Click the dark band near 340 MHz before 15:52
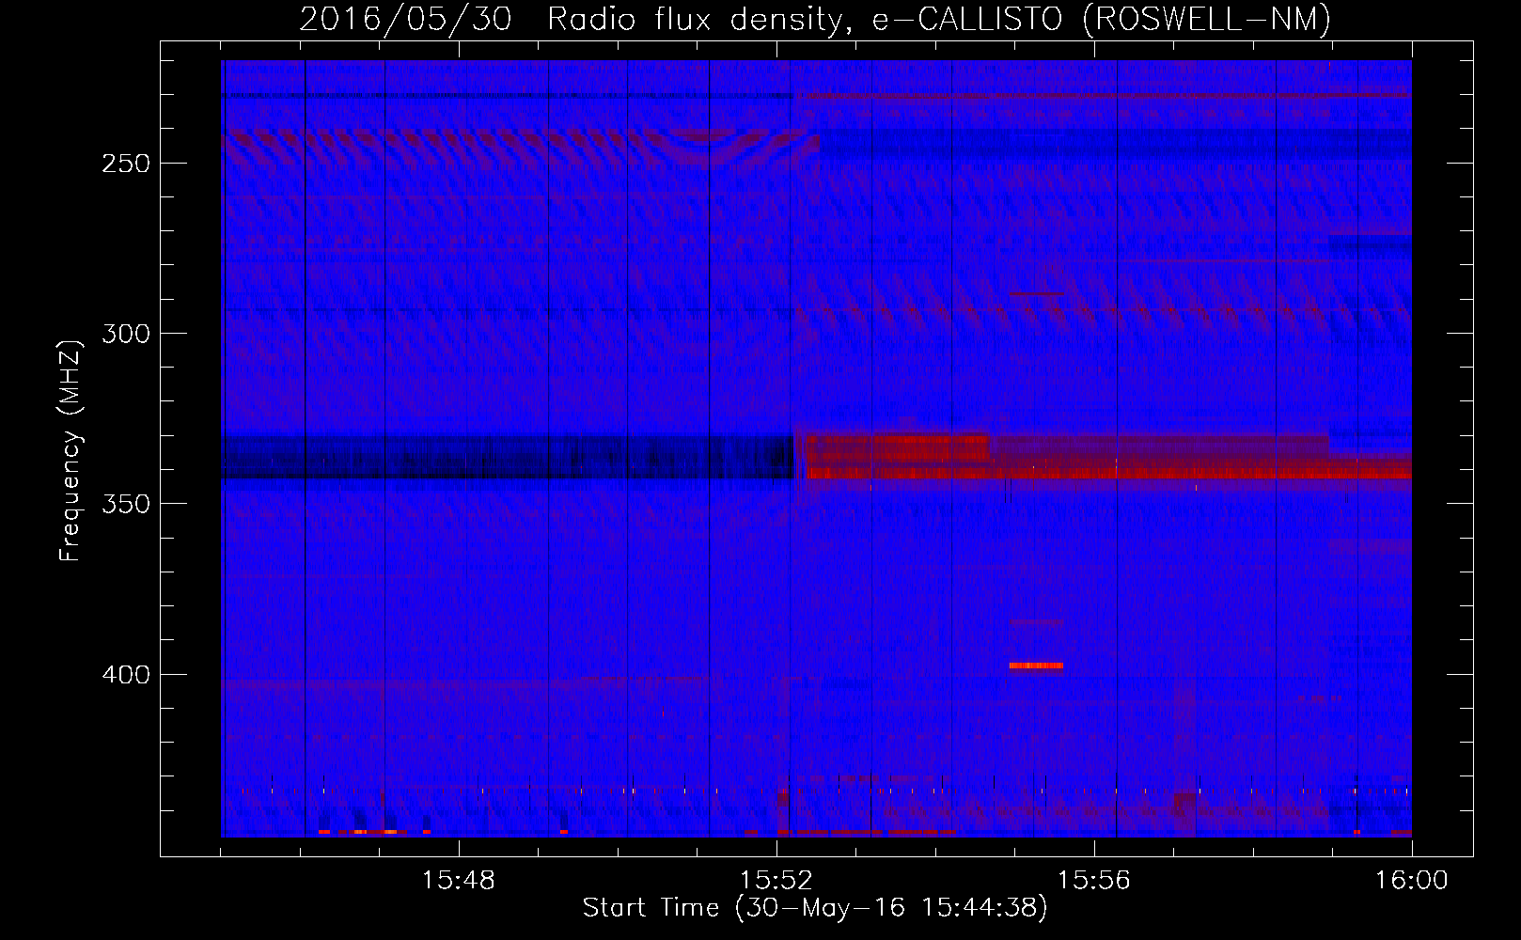 coord(508,457)
